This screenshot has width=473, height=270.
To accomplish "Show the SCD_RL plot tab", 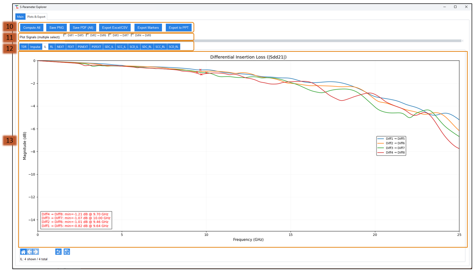I will 174,47.
